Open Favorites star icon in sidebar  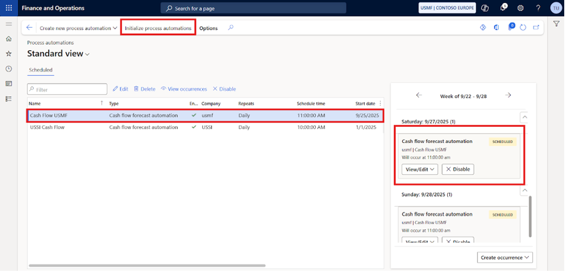(x=9, y=54)
